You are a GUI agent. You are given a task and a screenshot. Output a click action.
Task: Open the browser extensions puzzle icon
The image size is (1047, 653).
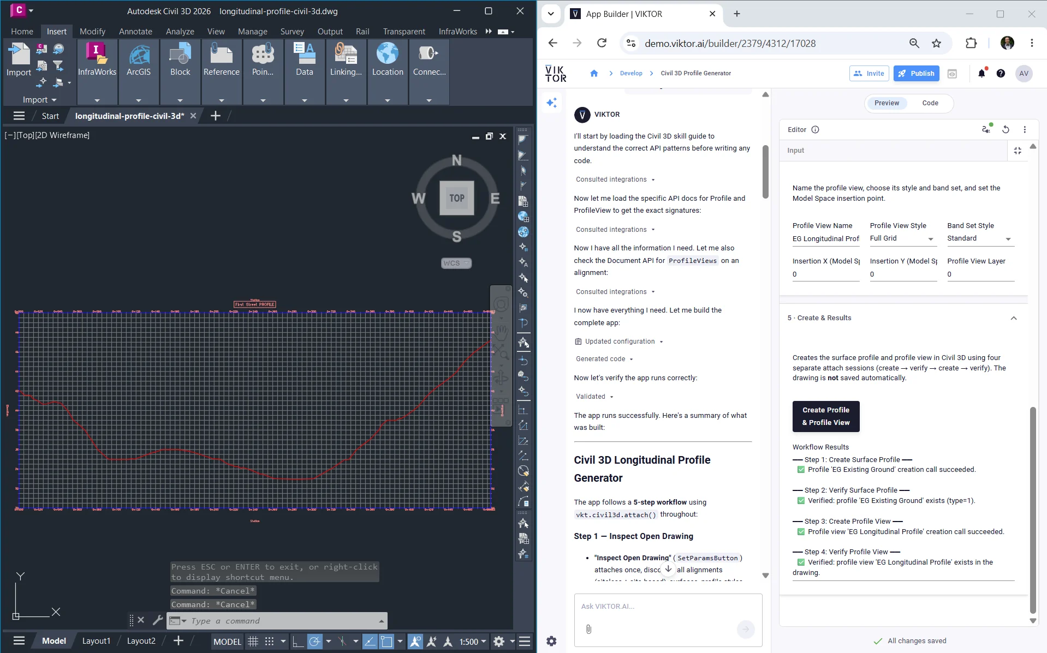click(971, 43)
